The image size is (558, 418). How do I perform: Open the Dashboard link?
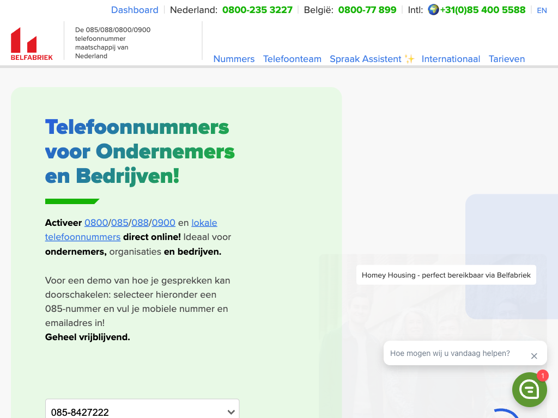point(135,10)
